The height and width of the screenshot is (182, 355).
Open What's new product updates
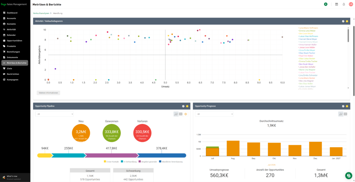(x=15, y=177)
